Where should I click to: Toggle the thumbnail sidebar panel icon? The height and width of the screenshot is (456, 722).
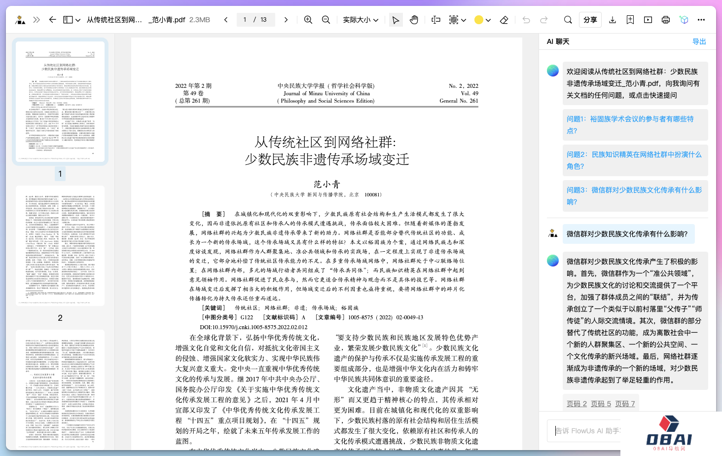(68, 20)
